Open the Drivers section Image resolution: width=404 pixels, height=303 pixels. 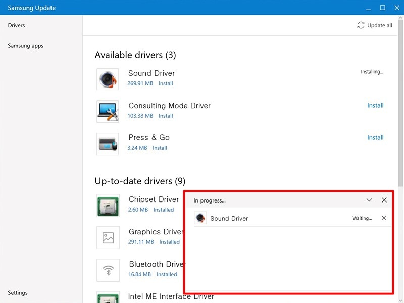click(x=16, y=25)
